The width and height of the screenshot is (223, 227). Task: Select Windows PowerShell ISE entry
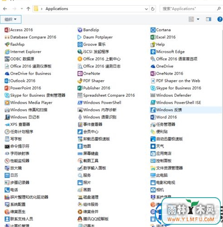tap(176, 103)
